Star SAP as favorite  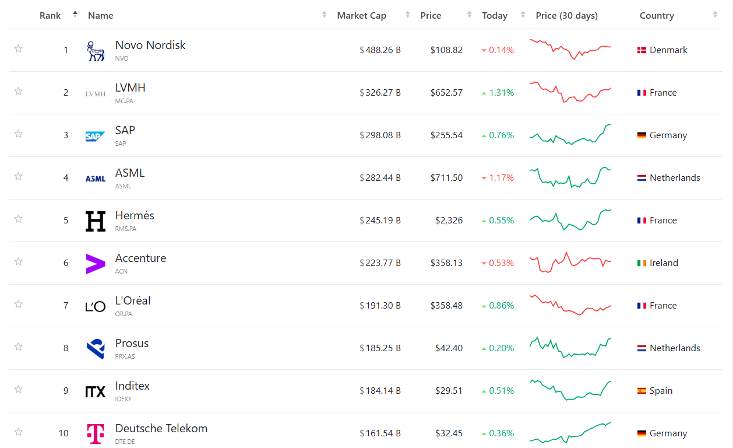(x=18, y=134)
